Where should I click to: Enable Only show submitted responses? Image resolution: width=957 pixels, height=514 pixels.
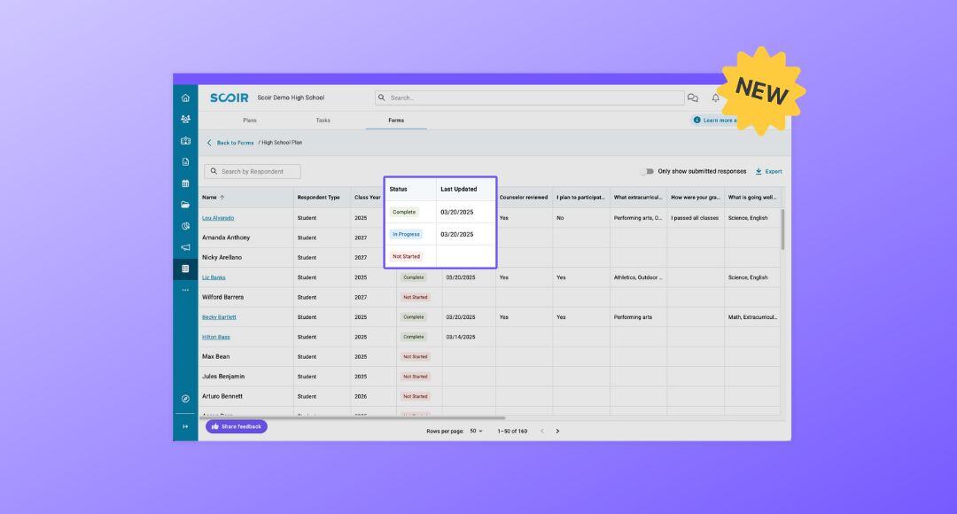pos(648,171)
